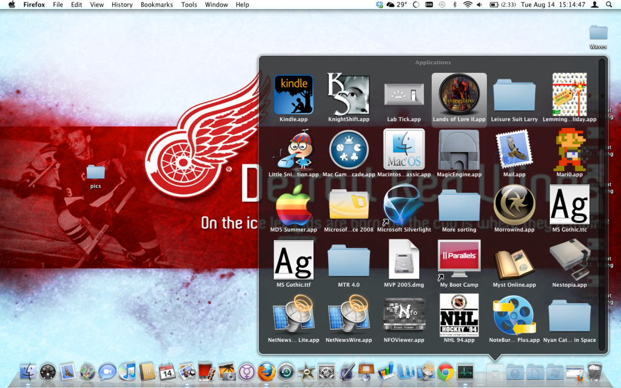Click the Finder icon in the Dock
621x388 pixels.
tap(28, 372)
